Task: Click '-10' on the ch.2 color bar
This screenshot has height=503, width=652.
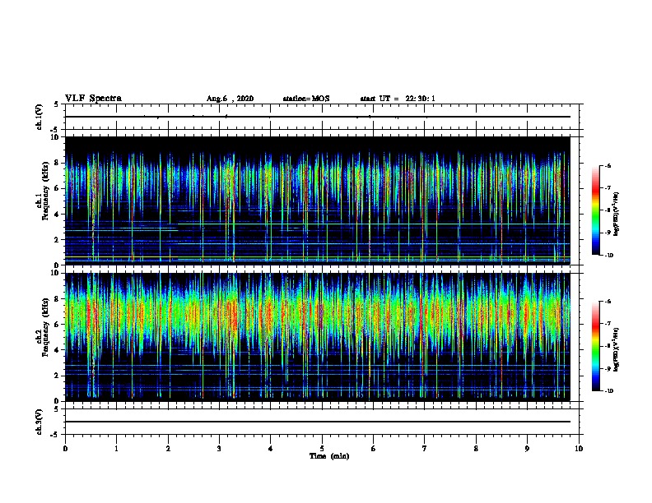Action: pos(608,391)
